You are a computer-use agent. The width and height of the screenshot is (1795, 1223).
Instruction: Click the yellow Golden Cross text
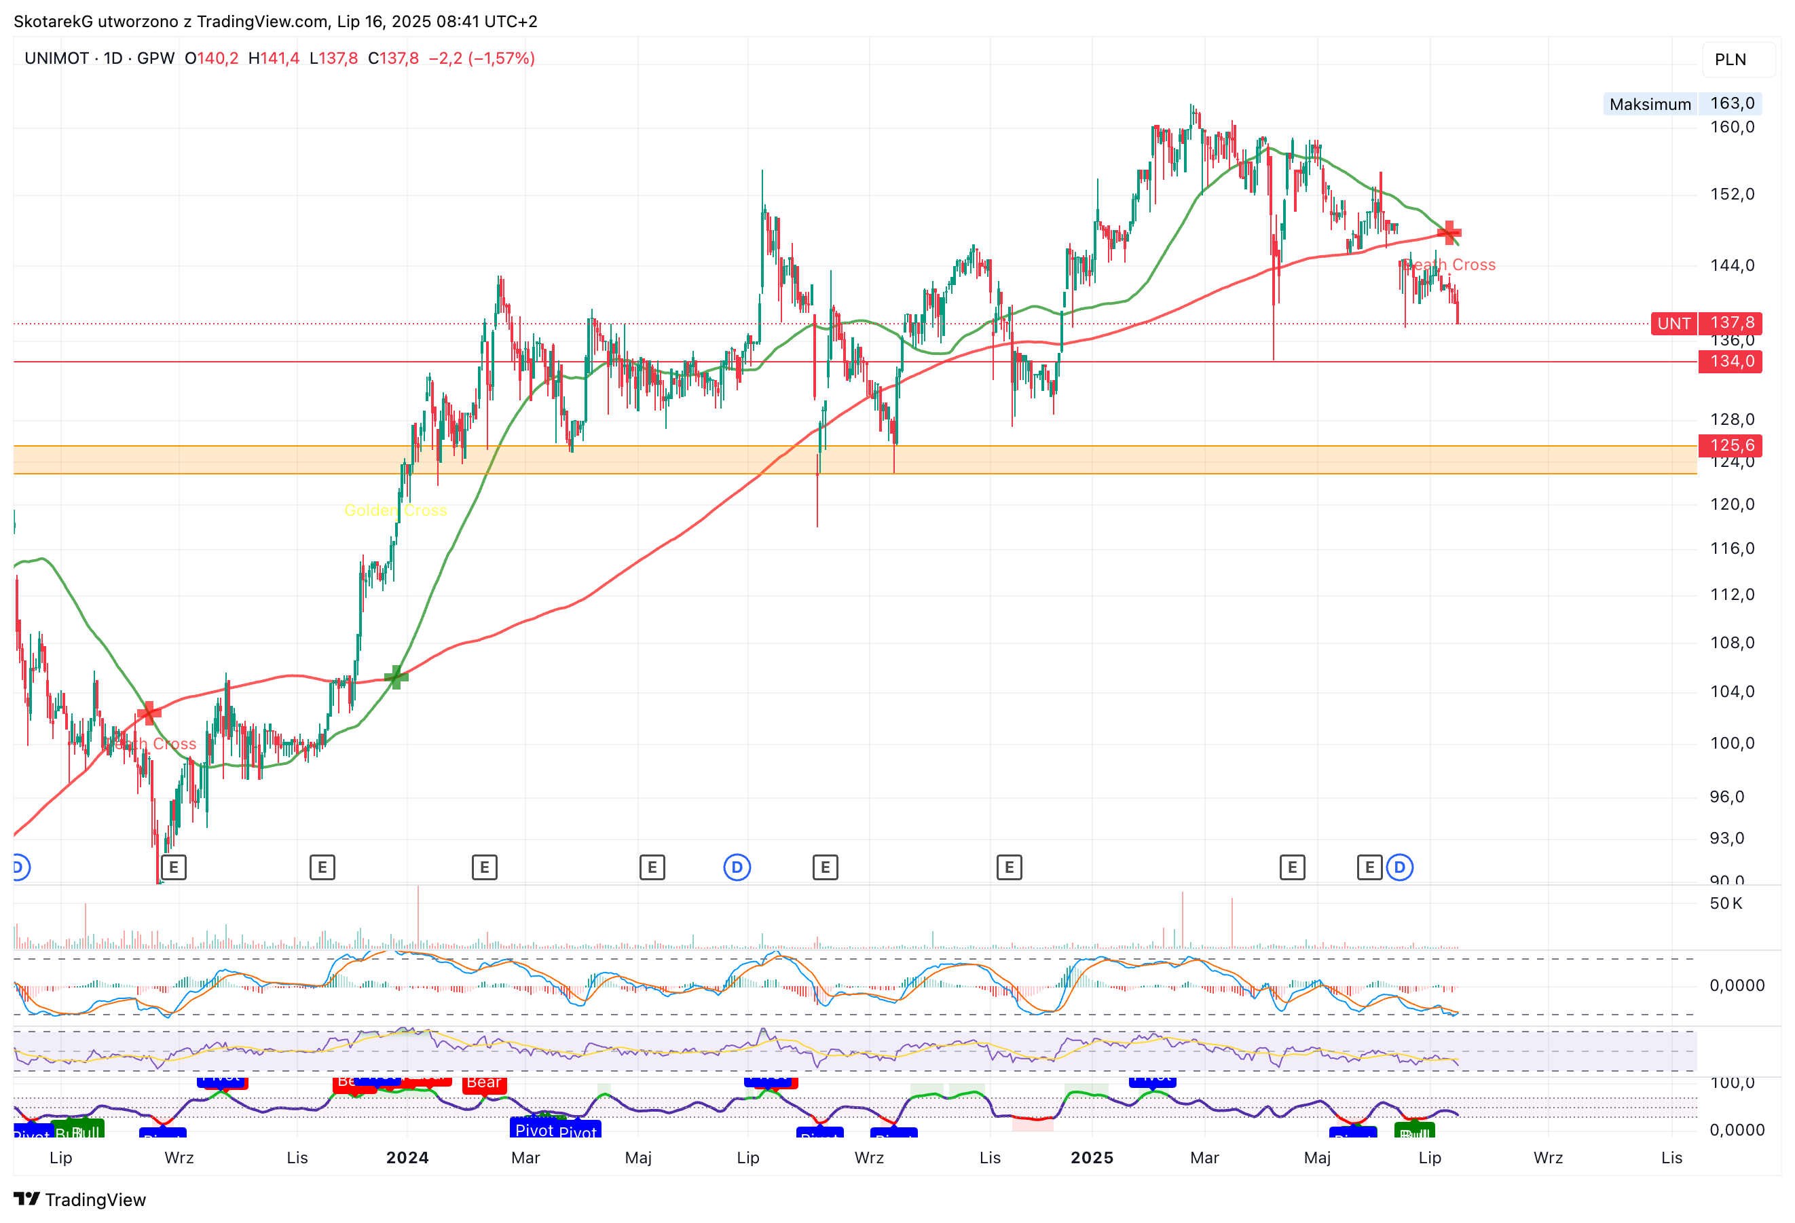tap(395, 510)
